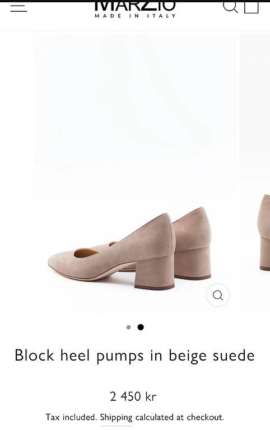
Task: Click the beige suede pumps main photo
Action: pos(135,174)
